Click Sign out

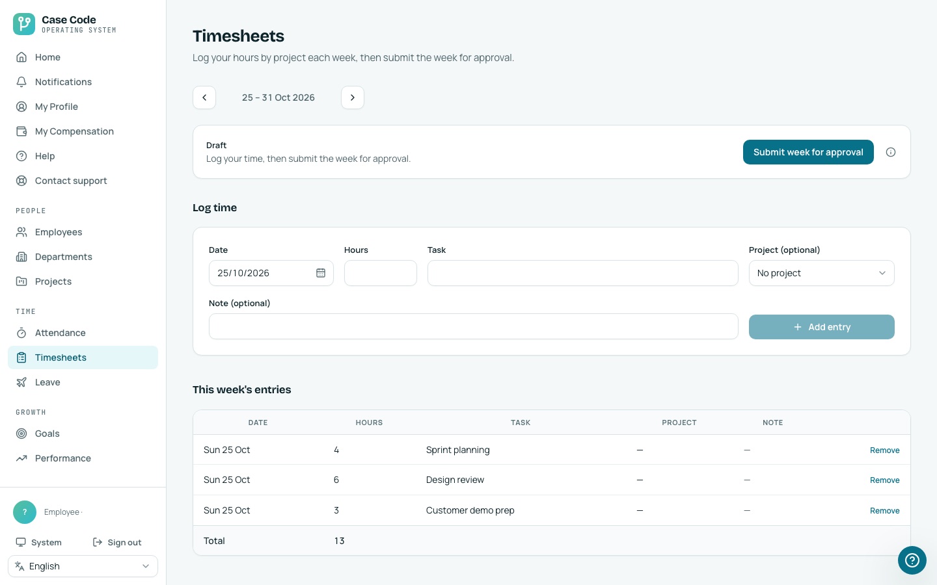[117, 542]
